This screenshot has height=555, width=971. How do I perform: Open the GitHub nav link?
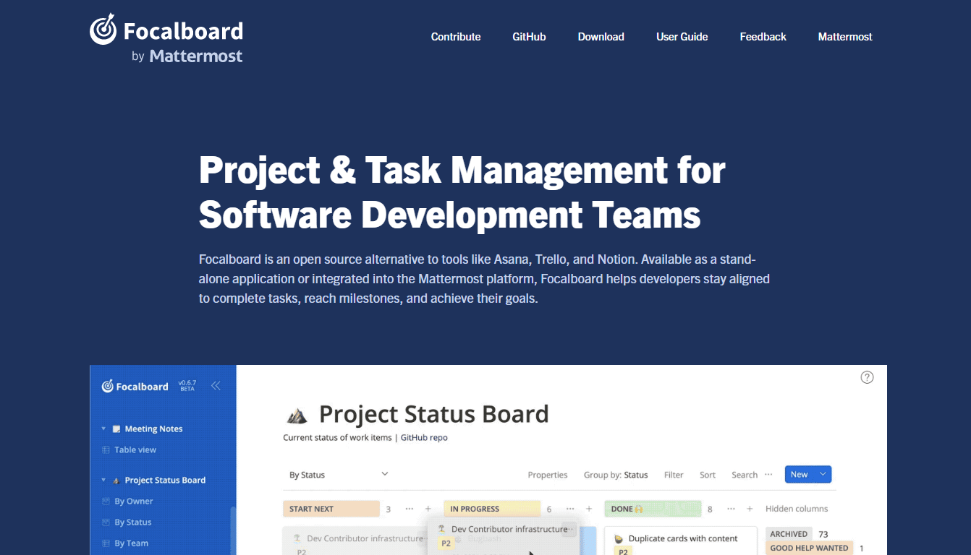pos(529,37)
